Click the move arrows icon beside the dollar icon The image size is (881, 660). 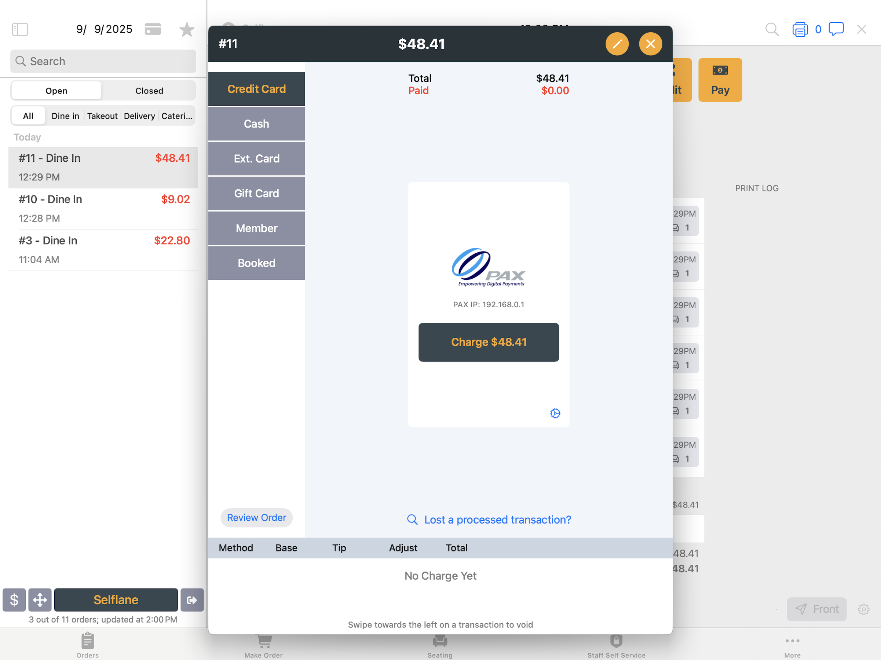click(40, 600)
